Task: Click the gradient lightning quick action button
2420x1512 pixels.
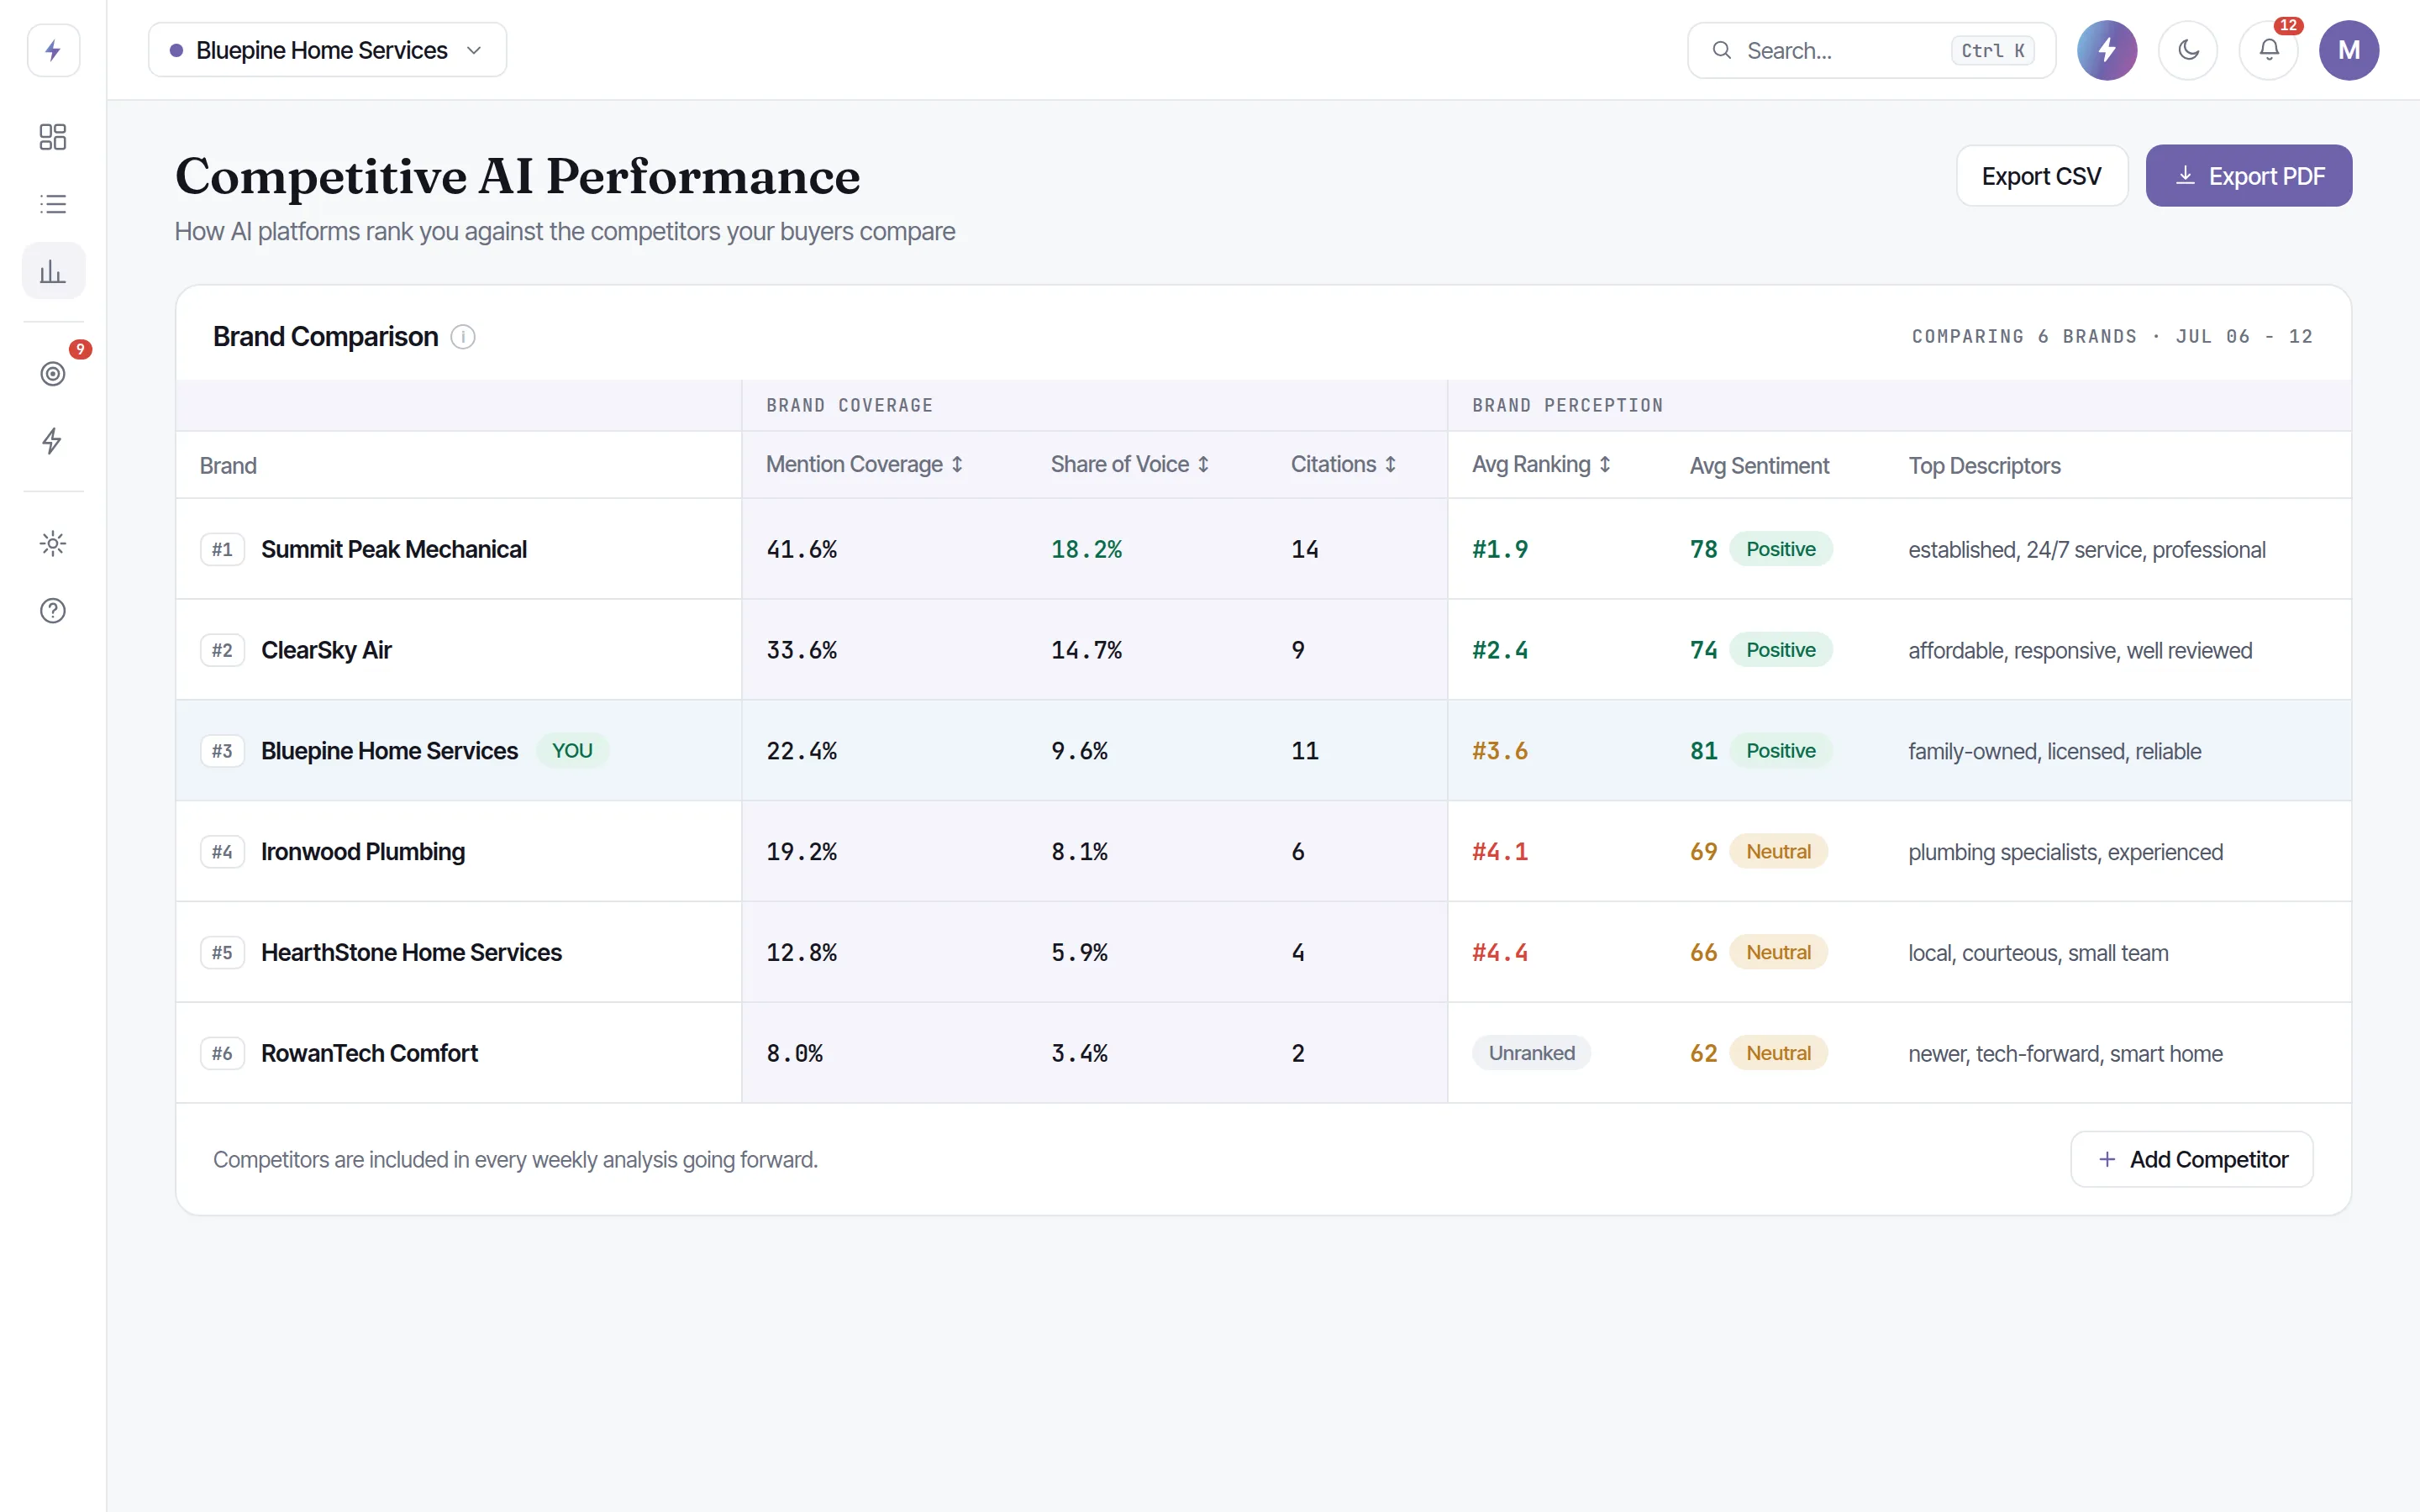Action: 2107,50
